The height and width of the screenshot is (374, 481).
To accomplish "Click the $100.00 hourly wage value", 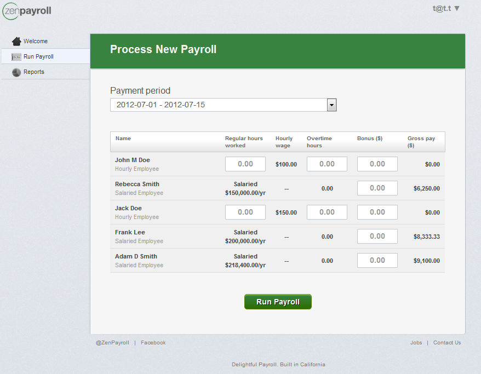I will [x=286, y=164].
